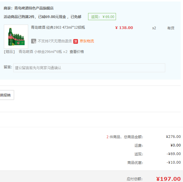Click merchant name 青岛啤酒特色产品旗舰店
This screenshot has width=183, height=182.
[34, 8]
